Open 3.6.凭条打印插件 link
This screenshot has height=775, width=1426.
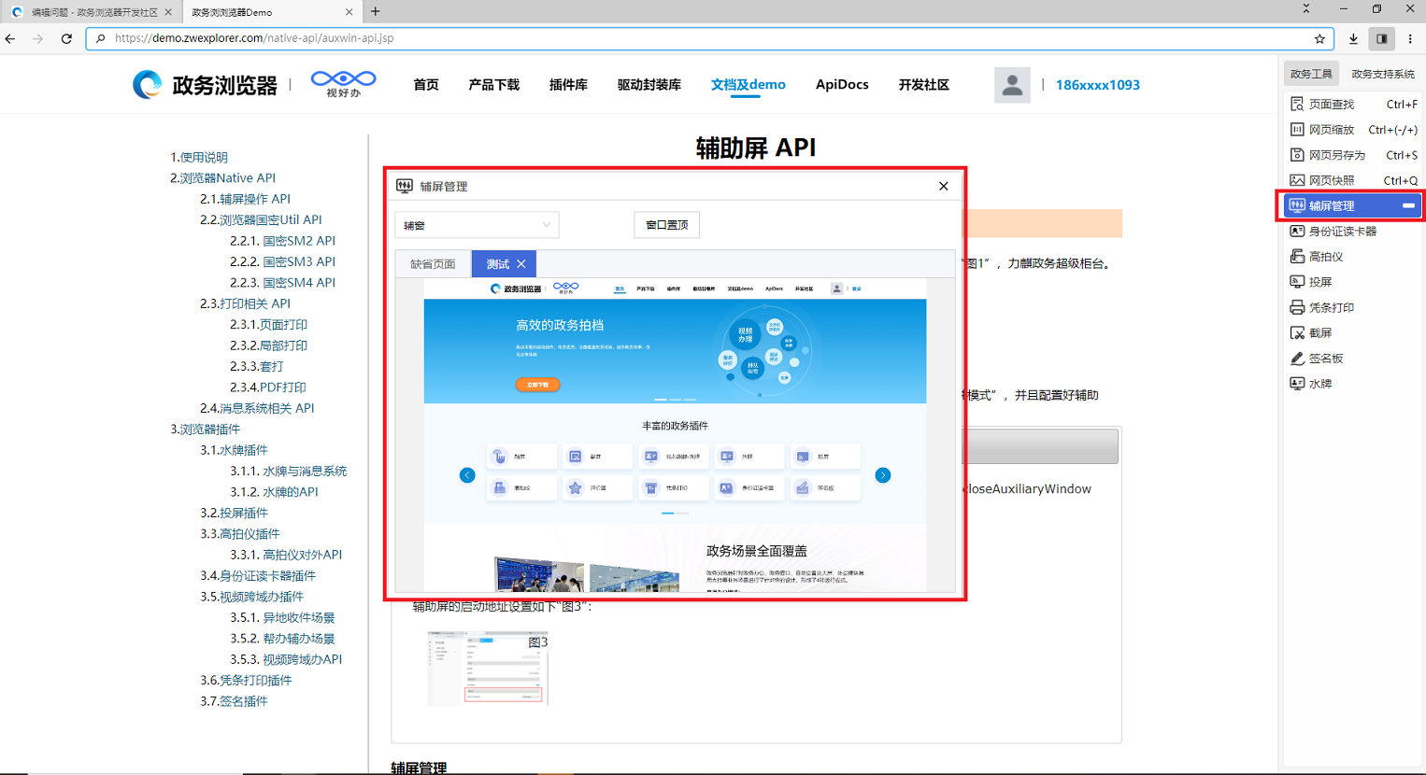(x=246, y=680)
